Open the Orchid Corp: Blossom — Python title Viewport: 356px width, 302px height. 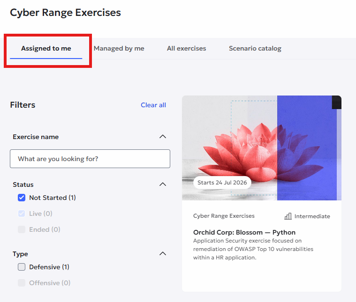[x=244, y=232]
